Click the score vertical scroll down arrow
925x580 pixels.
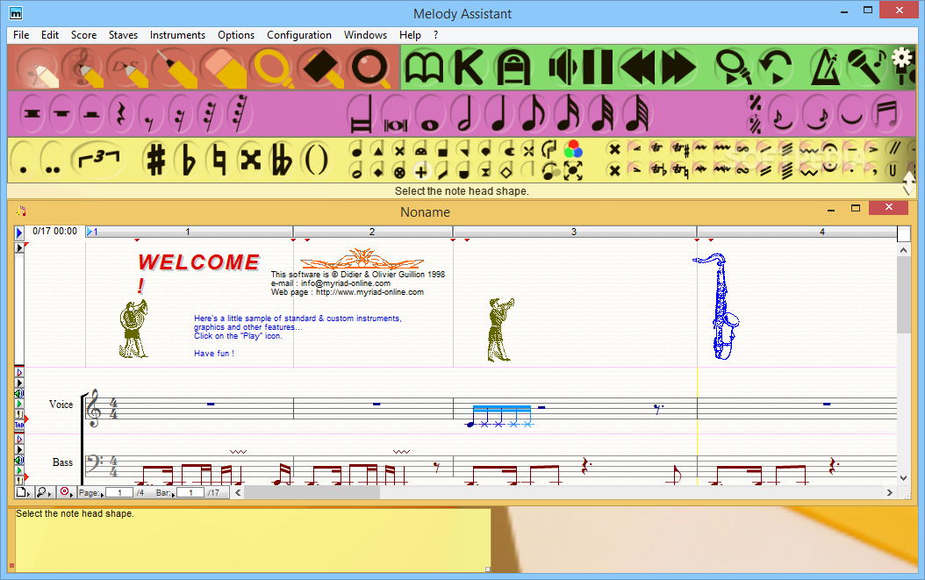[903, 478]
